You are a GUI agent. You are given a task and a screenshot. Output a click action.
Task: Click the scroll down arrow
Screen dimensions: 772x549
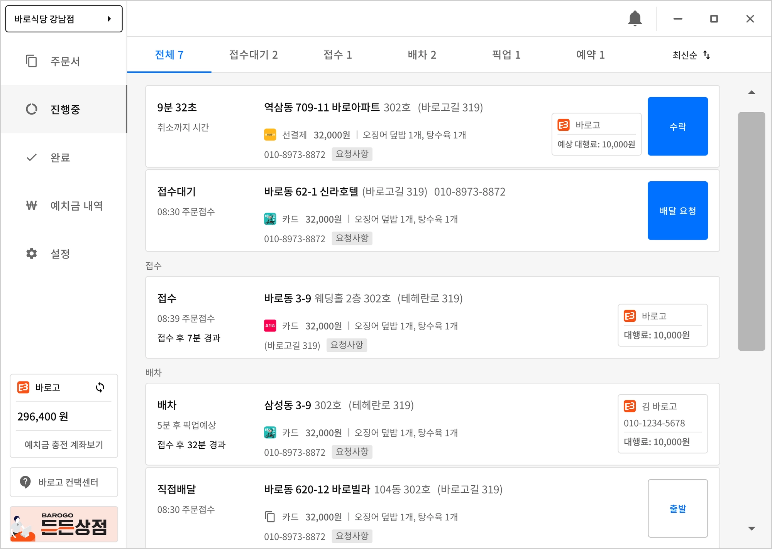(751, 529)
